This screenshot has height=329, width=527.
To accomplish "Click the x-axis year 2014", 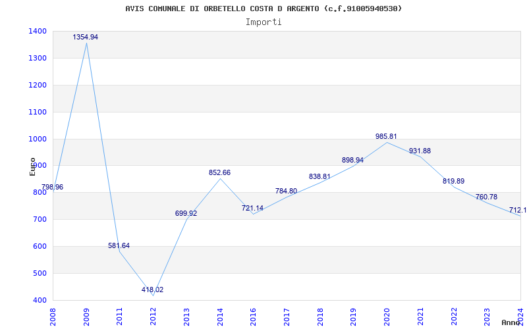I will (220, 316).
